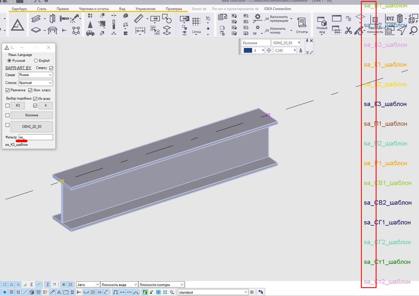Open the Вид ribbon tab
The height and width of the screenshot is (296, 419).
pos(122,9)
